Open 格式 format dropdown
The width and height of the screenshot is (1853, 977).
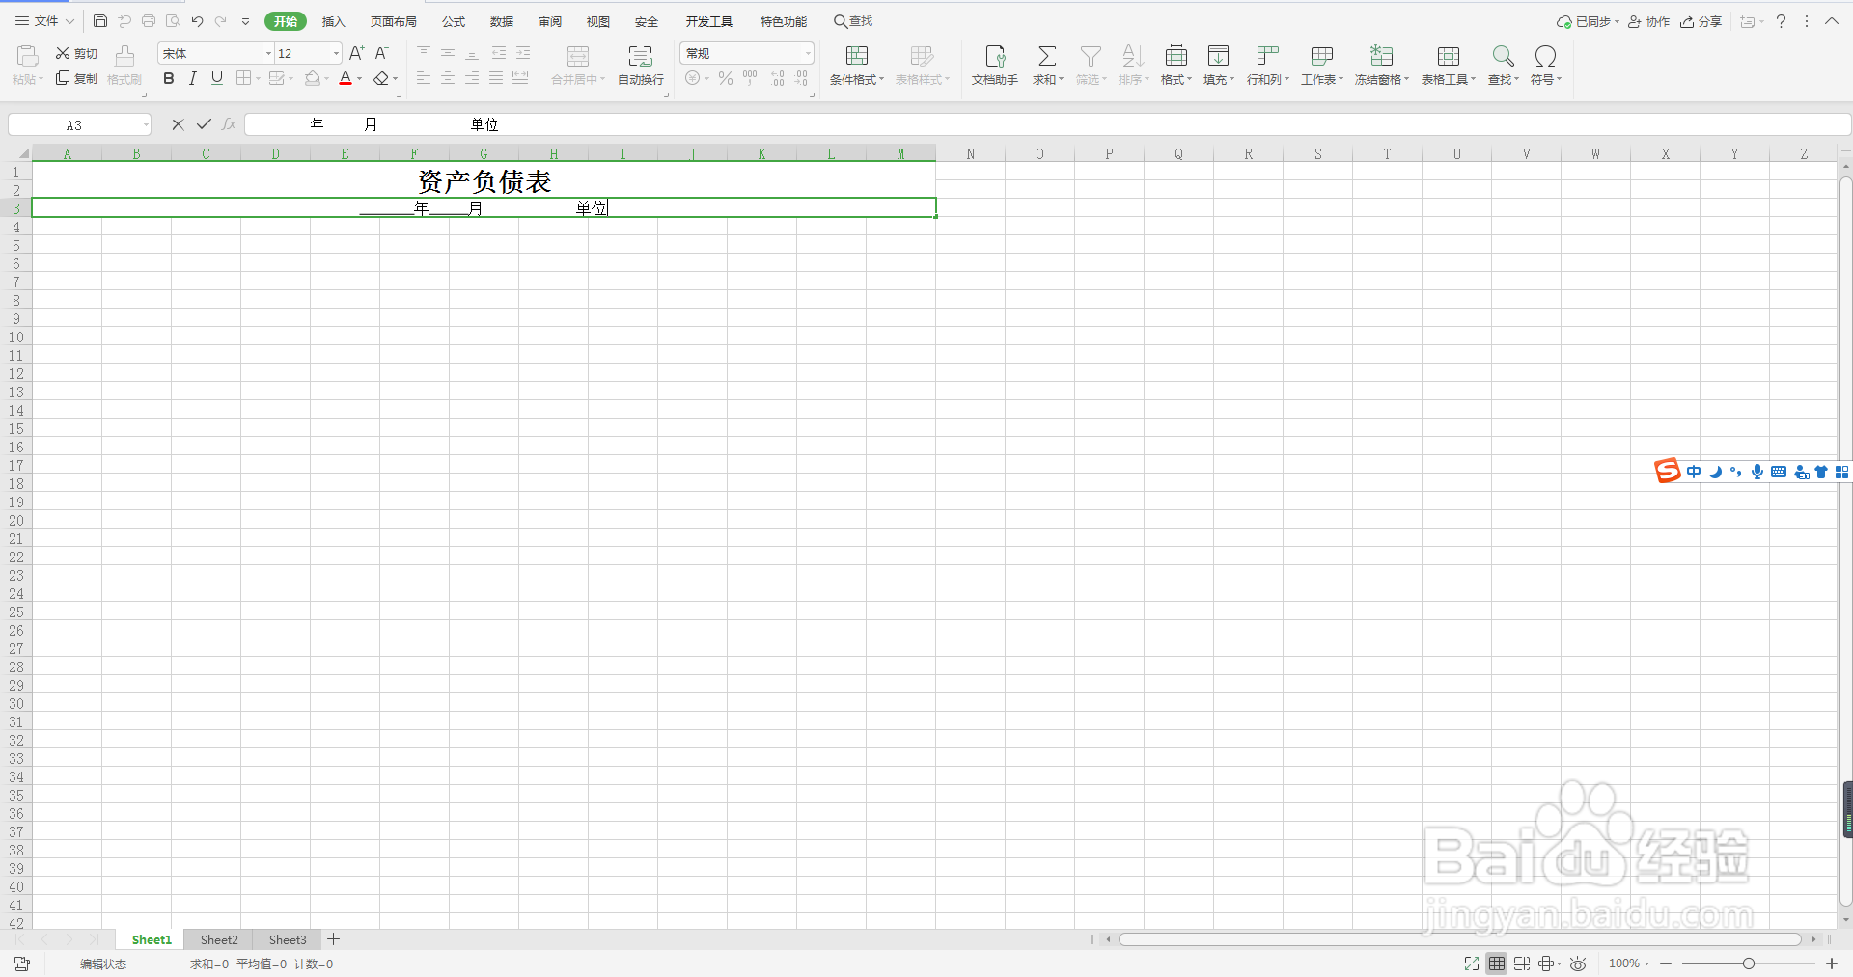1176,66
